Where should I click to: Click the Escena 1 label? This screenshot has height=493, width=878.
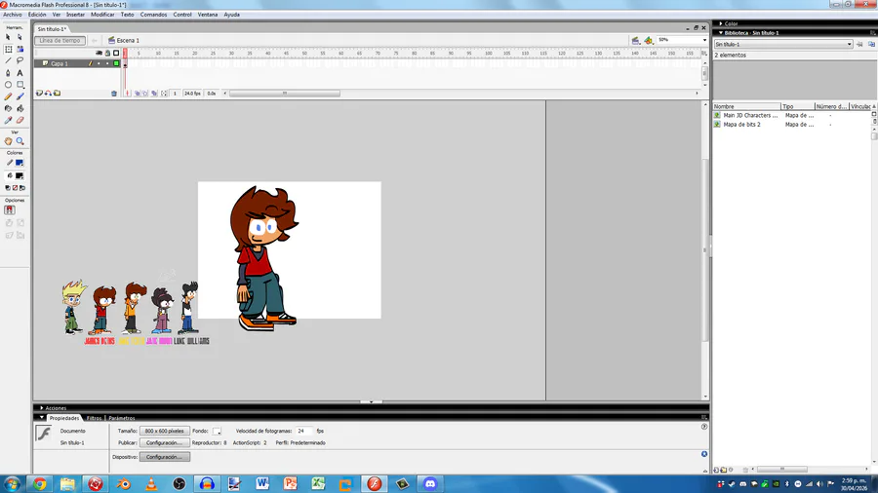[128, 40]
